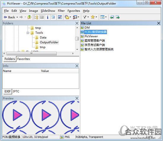The width and height of the screenshot is (163, 141).
Task: Open the File menu
Action: [x=6, y=11]
